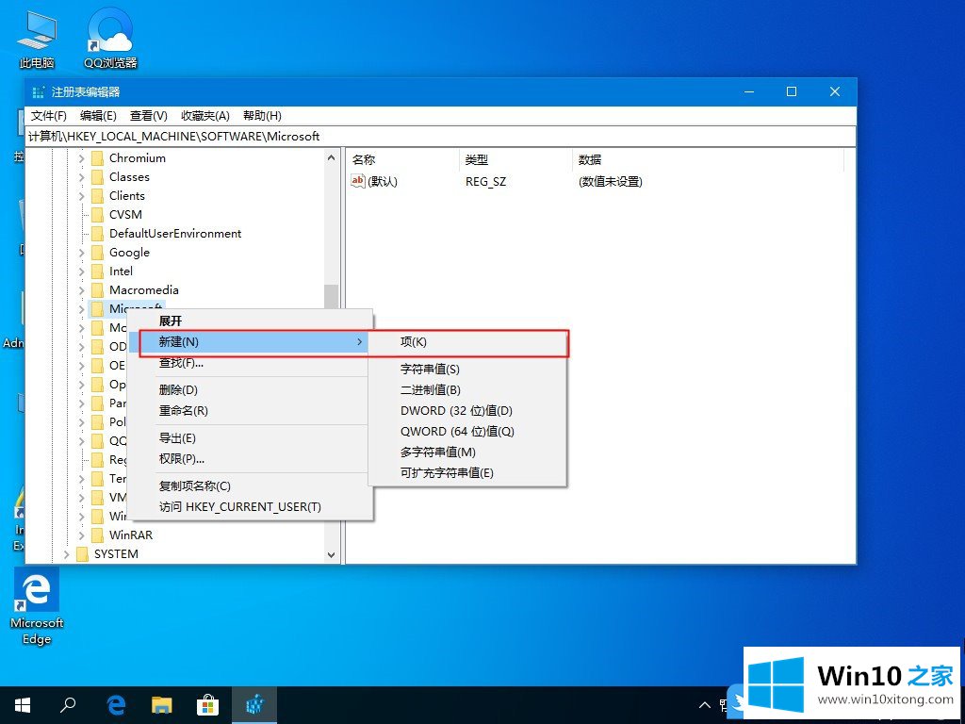Choose 导出(E) in the context menu

coord(250,437)
